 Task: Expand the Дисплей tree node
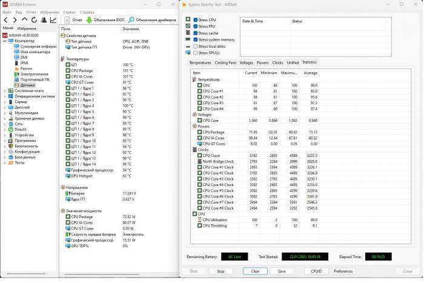tap(5, 107)
